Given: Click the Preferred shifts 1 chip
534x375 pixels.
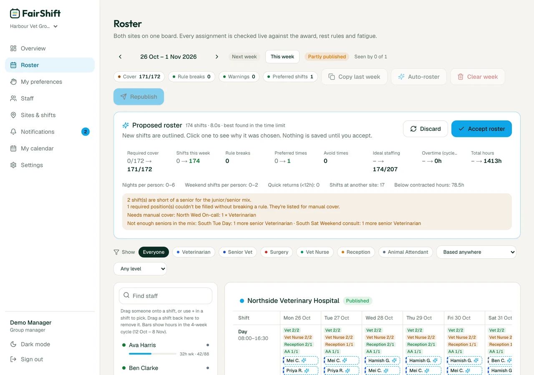Looking at the screenshot, I should 290,77.
